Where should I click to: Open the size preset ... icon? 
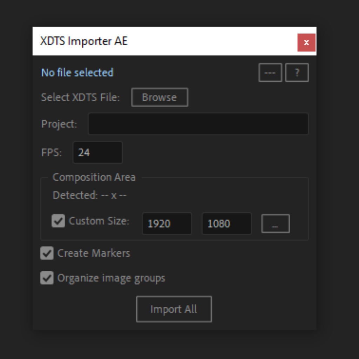pyautogui.click(x=275, y=224)
